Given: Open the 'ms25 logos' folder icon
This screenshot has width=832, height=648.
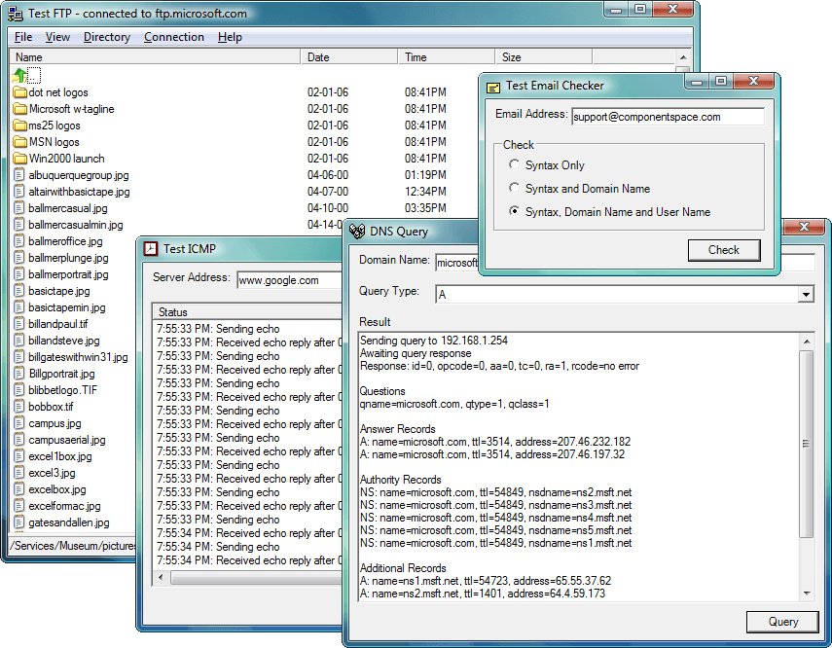Looking at the screenshot, I should point(20,126).
